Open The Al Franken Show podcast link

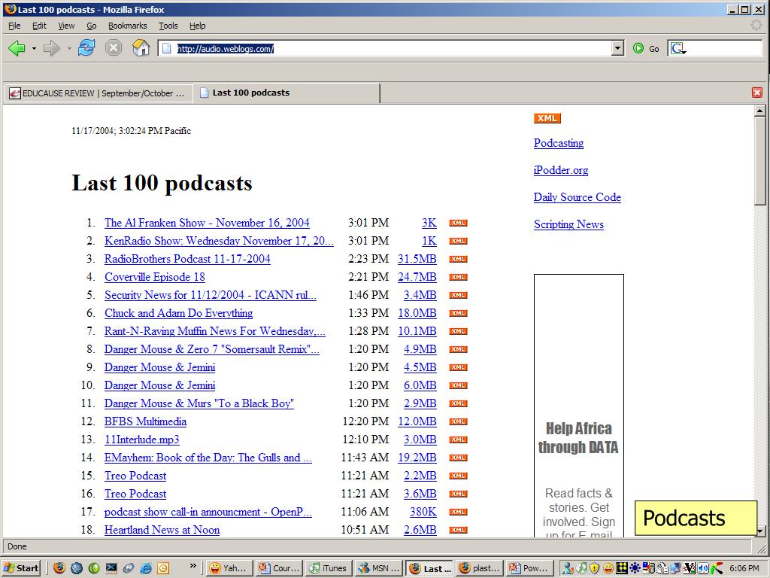coord(208,223)
